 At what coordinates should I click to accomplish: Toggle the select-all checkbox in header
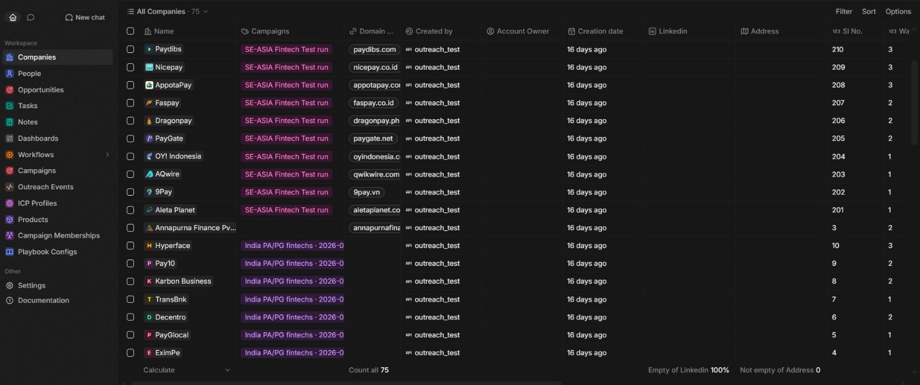pyautogui.click(x=131, y=31)
